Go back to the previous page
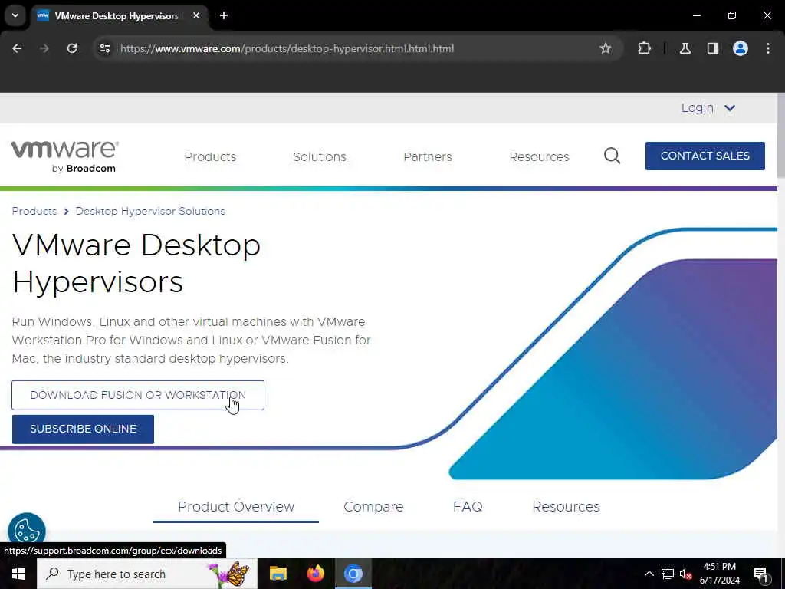The image size is (785, 589). pyautogui.click(x=17, y=48)
